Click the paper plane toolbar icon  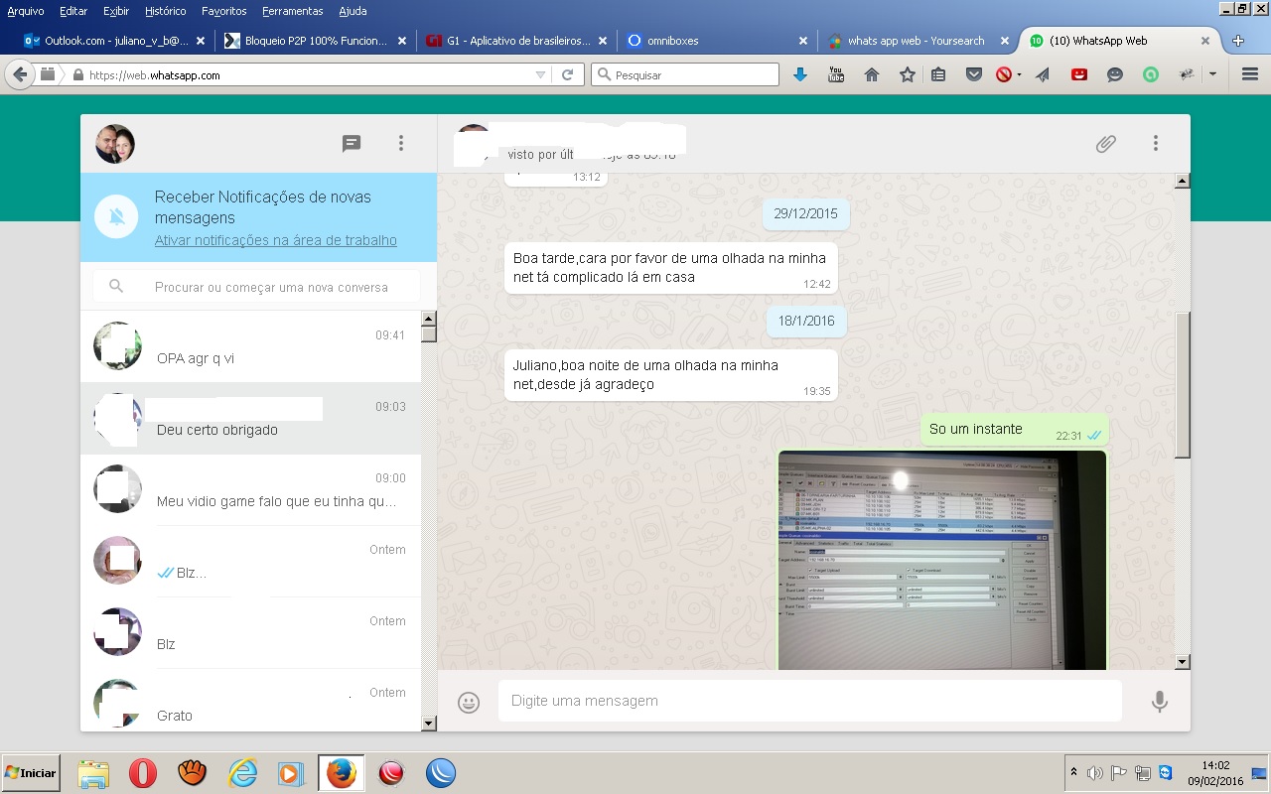point(1043,74)
